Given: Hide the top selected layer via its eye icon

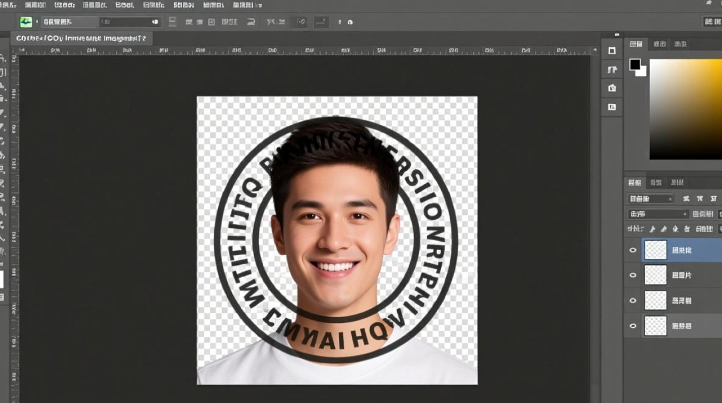Looking at the screenshot, I should [x=633, y=250].
